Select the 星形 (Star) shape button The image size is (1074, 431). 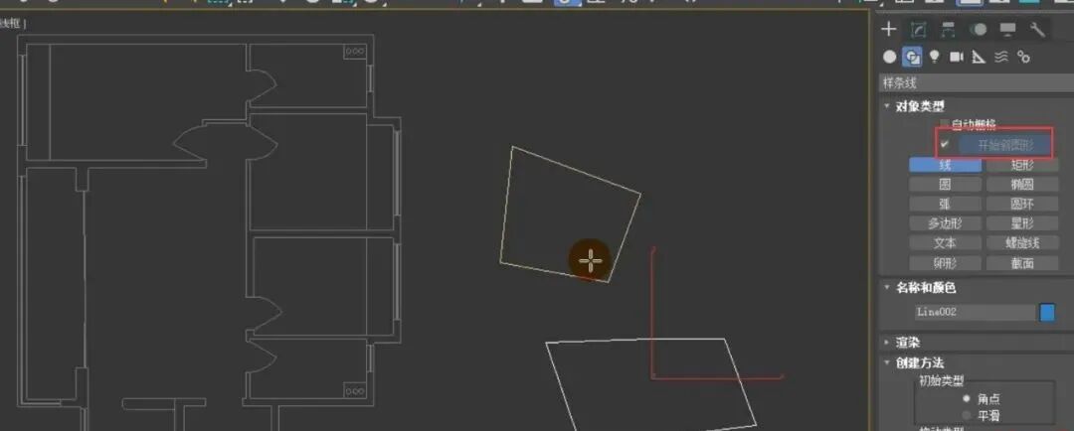[1022, 223]
